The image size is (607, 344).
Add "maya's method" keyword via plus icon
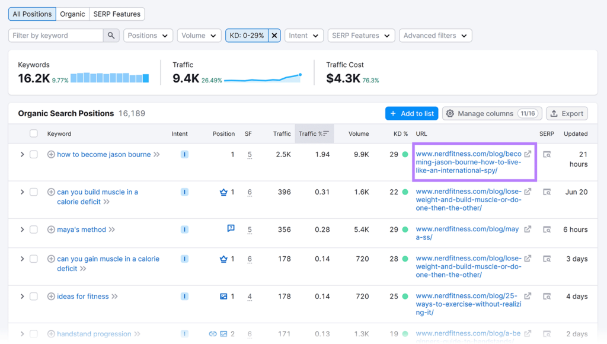coord(51,230)
